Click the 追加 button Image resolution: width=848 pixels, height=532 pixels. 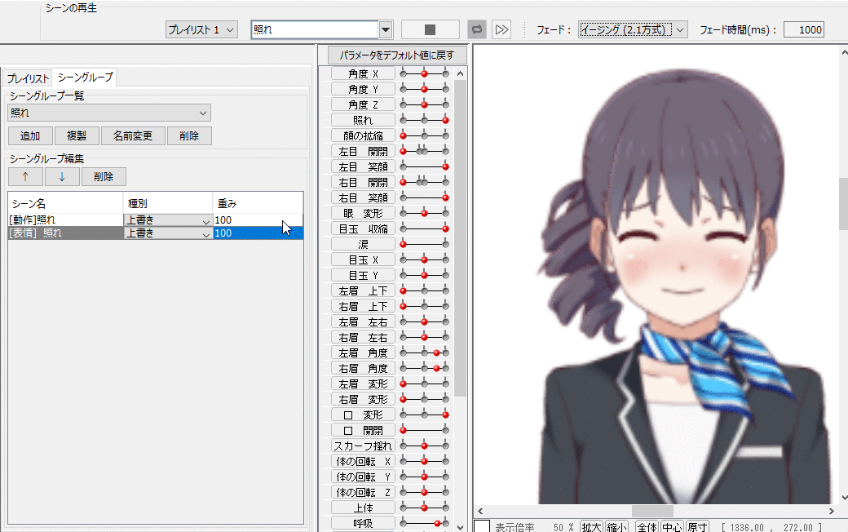click(x=30, y=135)
